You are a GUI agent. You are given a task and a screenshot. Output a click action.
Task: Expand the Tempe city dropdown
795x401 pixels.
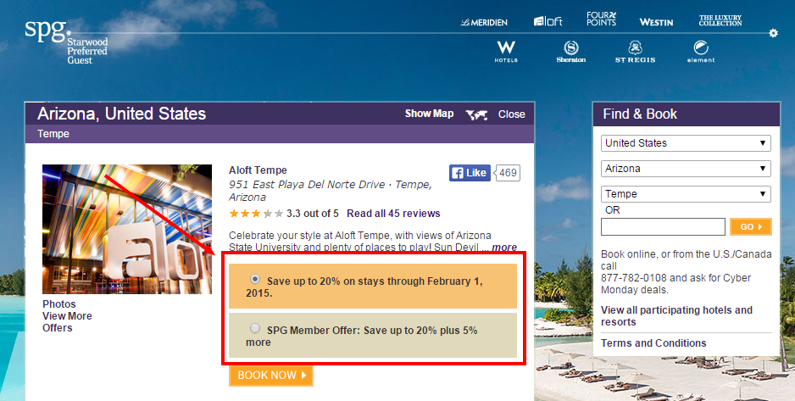[686, 193]
